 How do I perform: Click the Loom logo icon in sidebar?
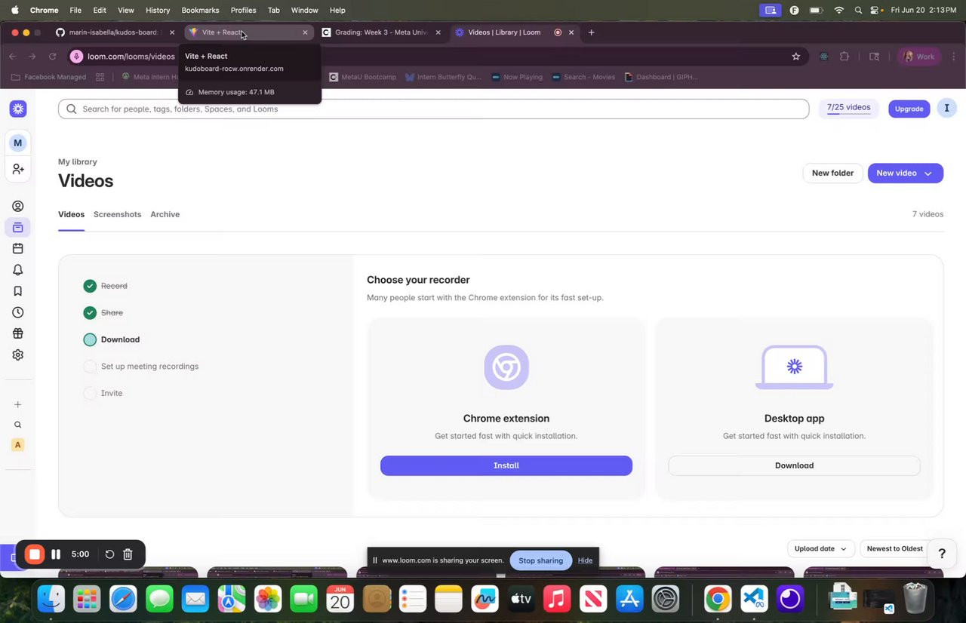click(x=18, y=109)
